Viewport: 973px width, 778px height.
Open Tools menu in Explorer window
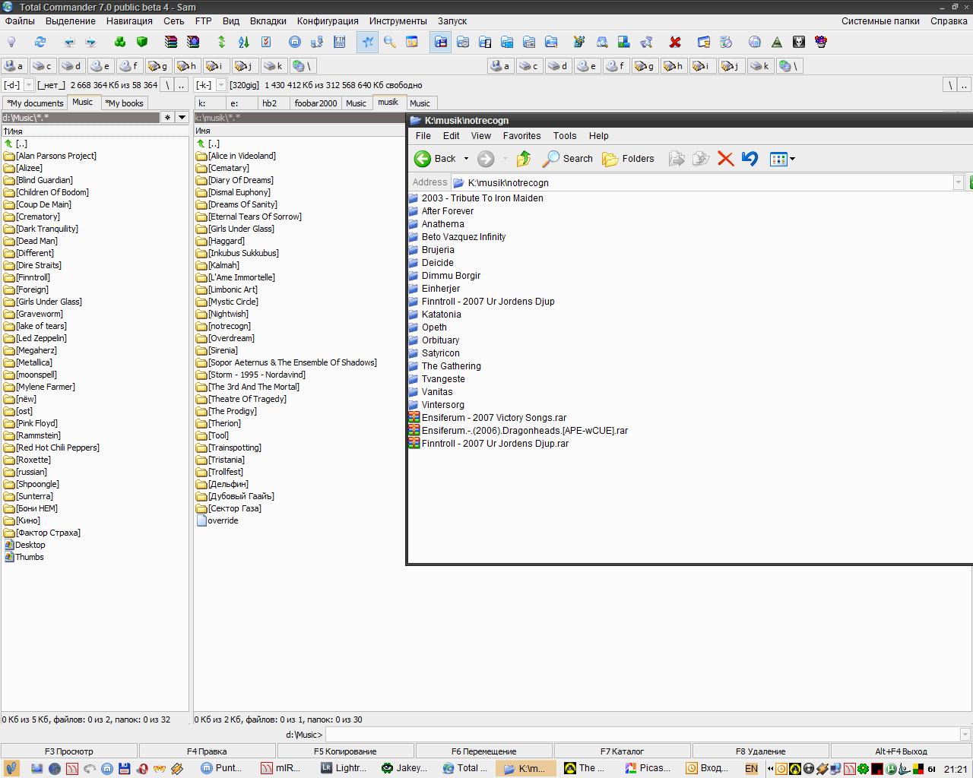click(565, 136)
